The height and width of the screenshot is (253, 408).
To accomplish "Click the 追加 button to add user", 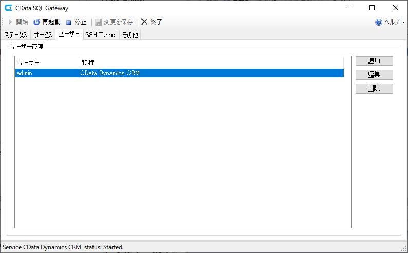I will click(x=374, y=61).
